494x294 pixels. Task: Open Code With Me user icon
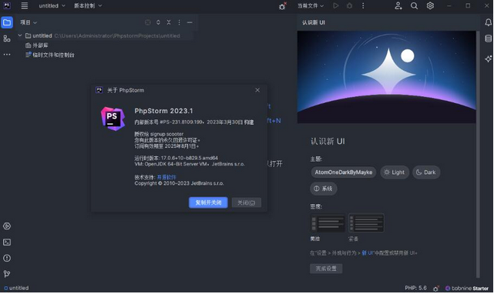pos(398,5)
